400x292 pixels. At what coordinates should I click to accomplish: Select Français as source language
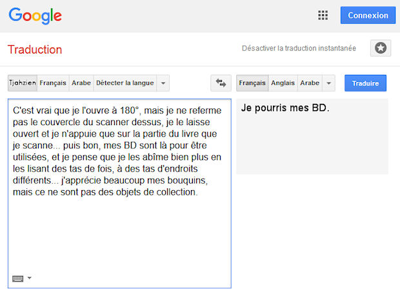coord(52,83)
